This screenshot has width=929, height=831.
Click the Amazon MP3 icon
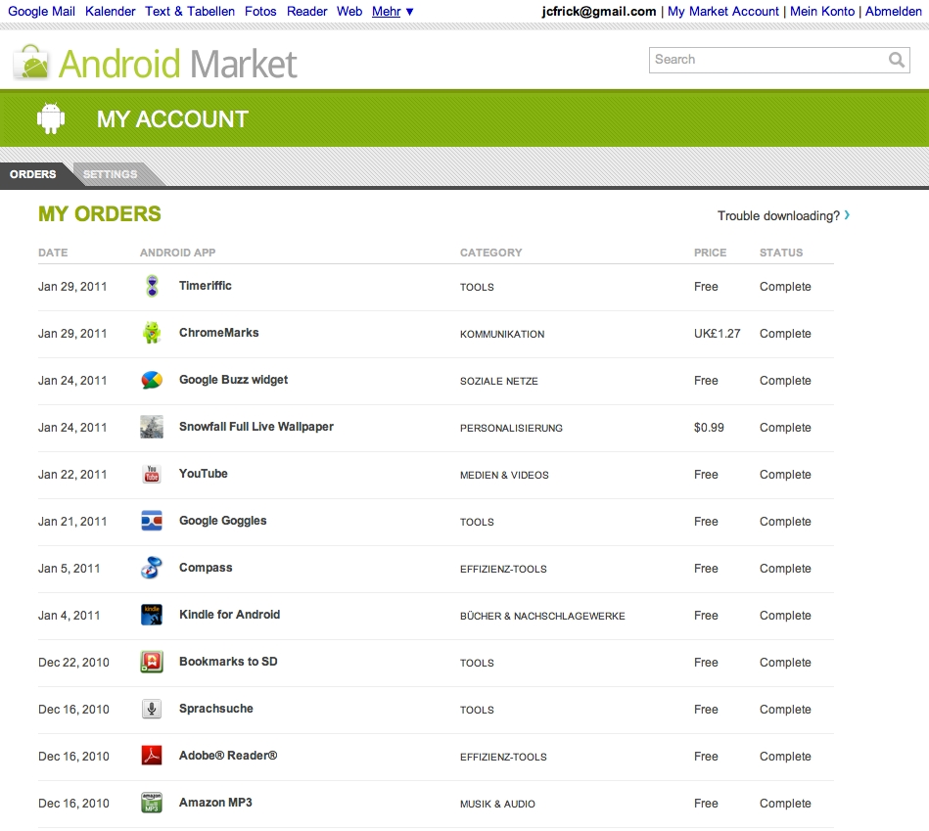pos(152,803)
